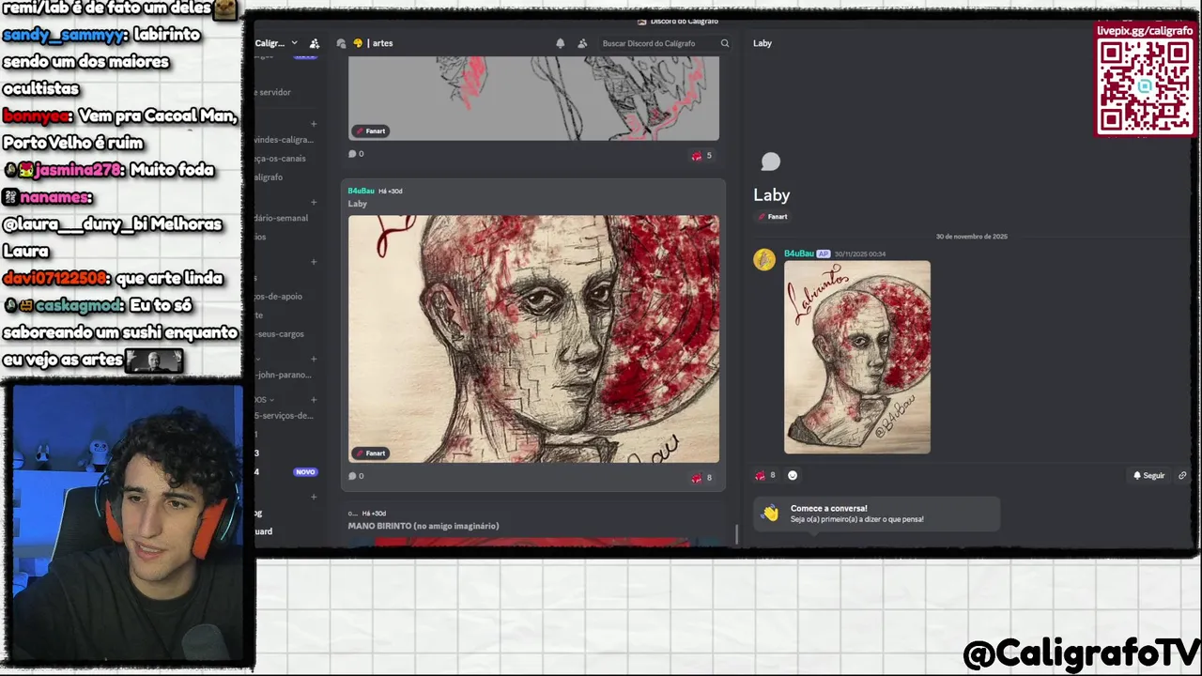The height and width of the screenshot is (676, 1202).
Task: Click Fanart tag under Laby thread title
Action: pos(772,217)
